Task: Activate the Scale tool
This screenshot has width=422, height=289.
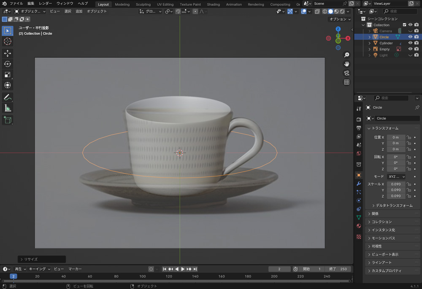Action: click(8, 75)
